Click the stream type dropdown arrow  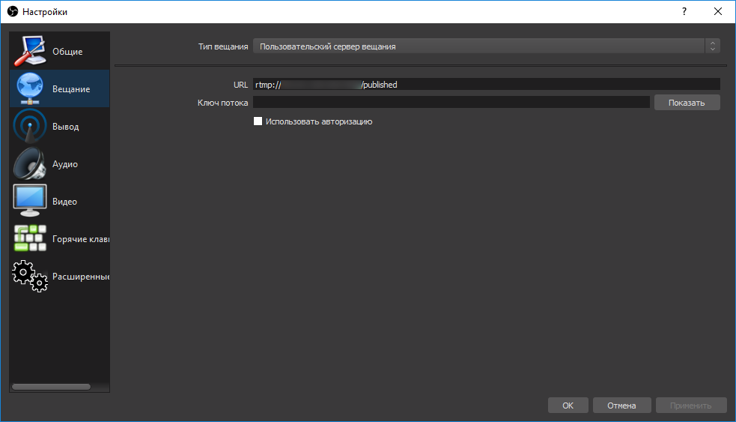pyautogui.click(x=712, y=46)
